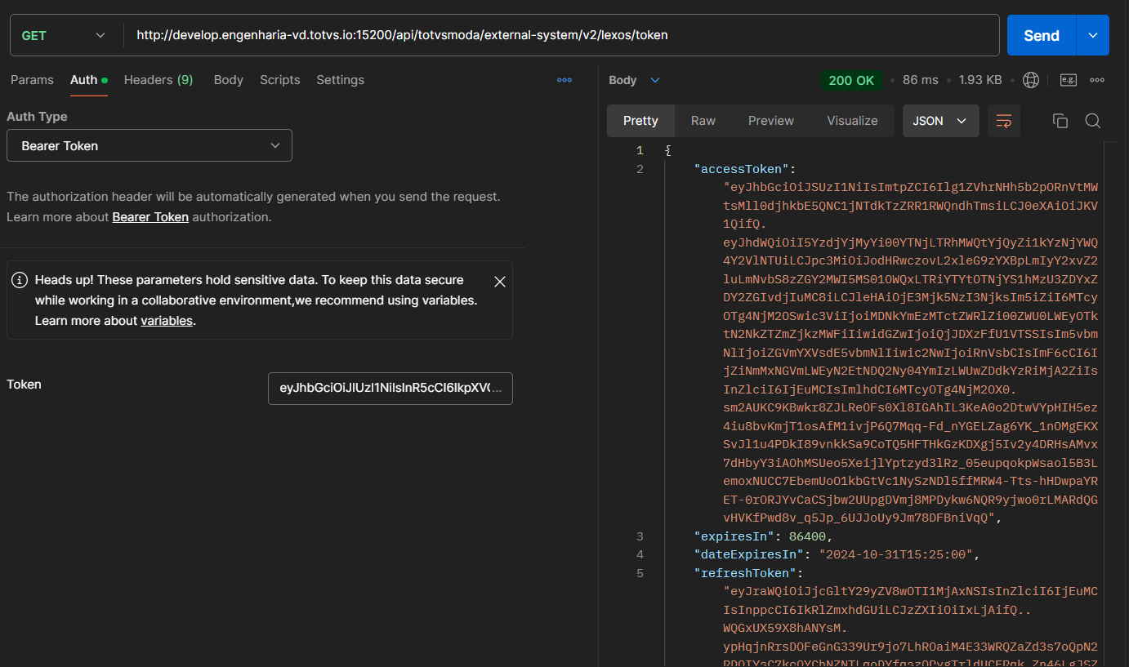
Task: Toggle word wrap for the response
Action: click(x=1003, y=121)
